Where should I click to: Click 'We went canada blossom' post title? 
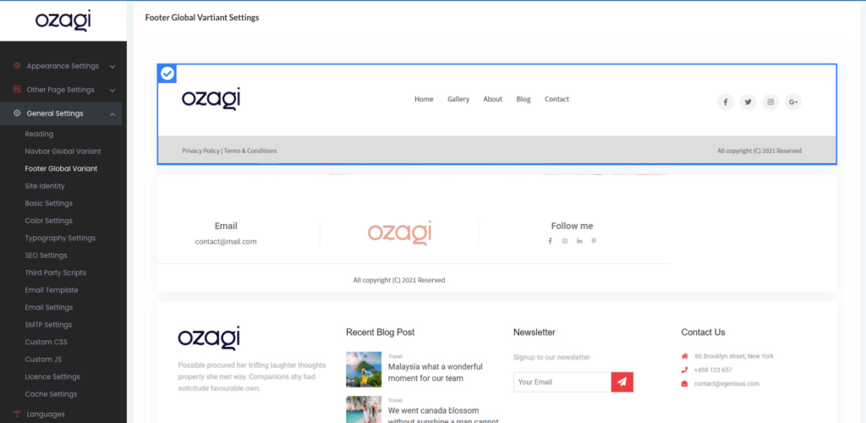(x=443, y=416)
